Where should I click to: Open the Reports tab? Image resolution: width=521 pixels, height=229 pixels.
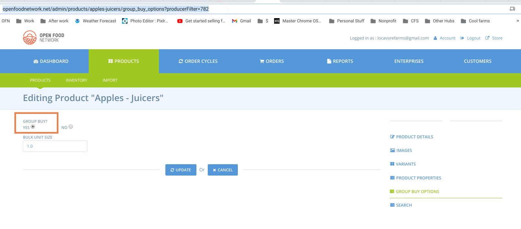point(340,61)
